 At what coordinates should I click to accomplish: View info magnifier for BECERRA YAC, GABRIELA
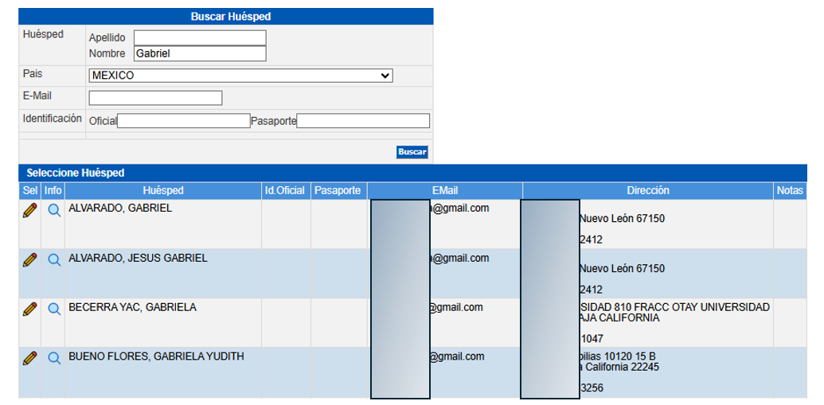pyautogui.click(x=54, y=310)
